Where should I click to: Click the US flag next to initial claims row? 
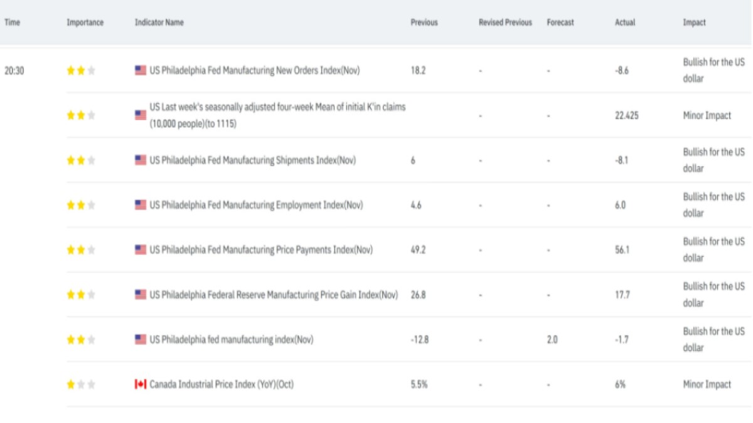pyautogui.click(x=141, y=115)
